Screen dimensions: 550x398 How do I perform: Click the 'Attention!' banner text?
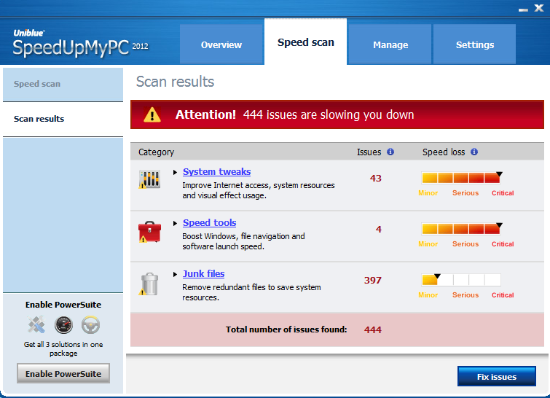[x=205, y=114]
